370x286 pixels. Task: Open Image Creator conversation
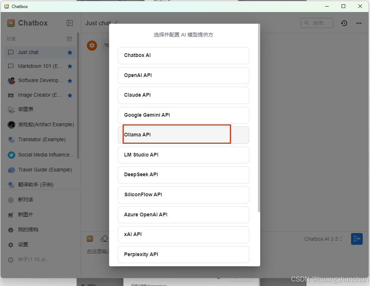pos(40,95)
